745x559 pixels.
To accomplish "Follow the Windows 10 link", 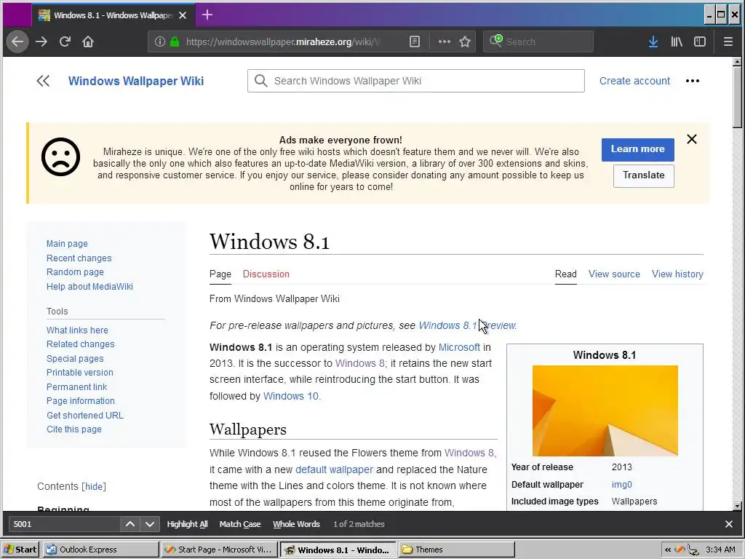I will tap(292, 396).
